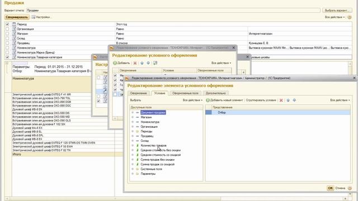Go to the Дополнительно tab
Viewport: 358px width, 201px height.
[x=215, y=93]
